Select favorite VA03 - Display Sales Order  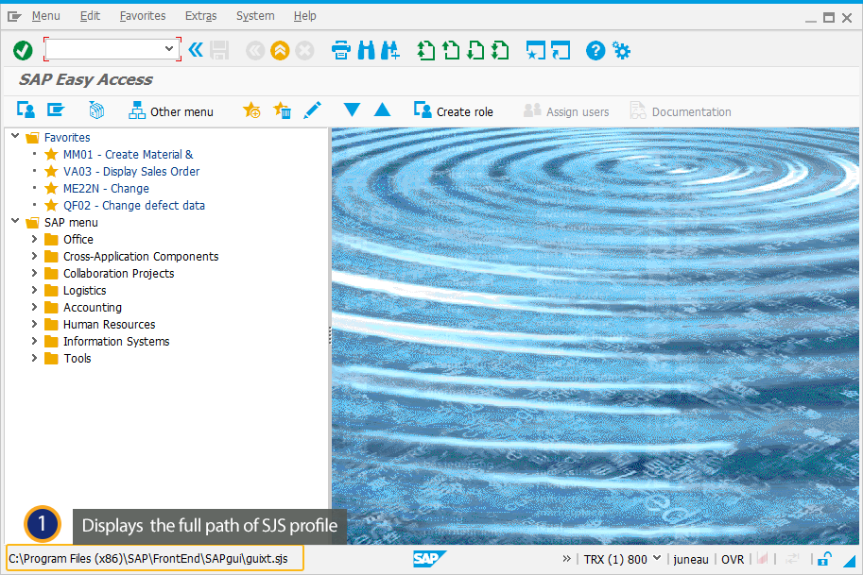point(131,172)
